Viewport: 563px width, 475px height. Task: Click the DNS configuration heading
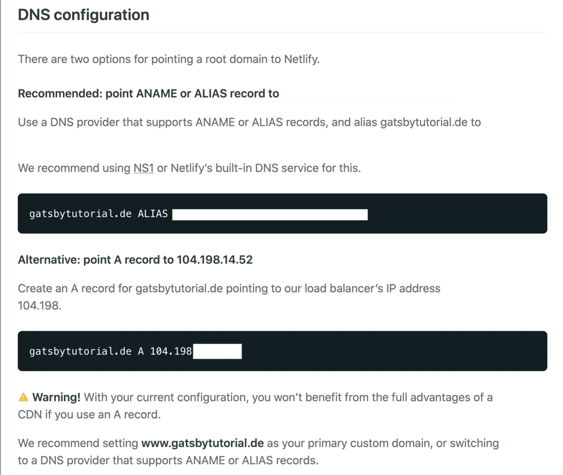(x=84, y=15)
